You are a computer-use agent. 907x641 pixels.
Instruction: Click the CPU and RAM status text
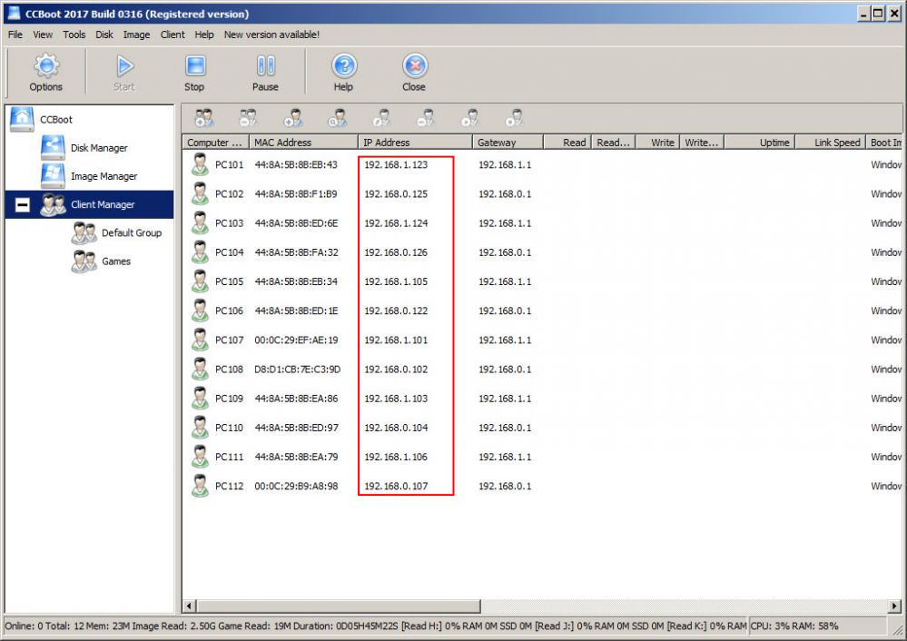794,626
